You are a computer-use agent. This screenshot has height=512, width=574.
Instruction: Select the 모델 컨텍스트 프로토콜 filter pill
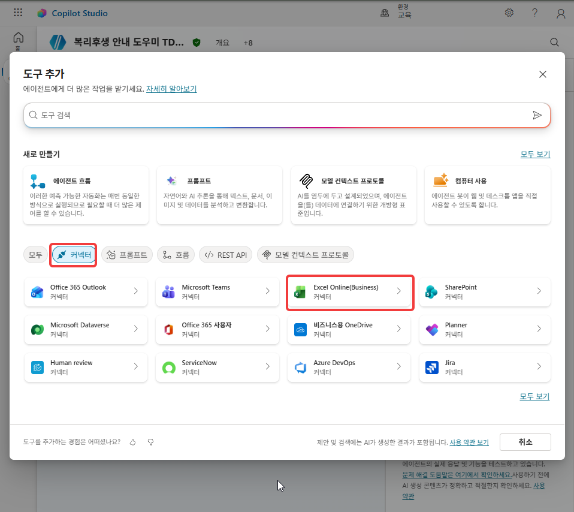(x=306, y=255)
